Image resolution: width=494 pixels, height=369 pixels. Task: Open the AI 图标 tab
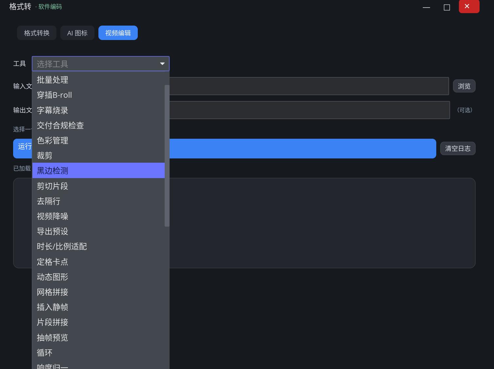[x=77, y=33]
